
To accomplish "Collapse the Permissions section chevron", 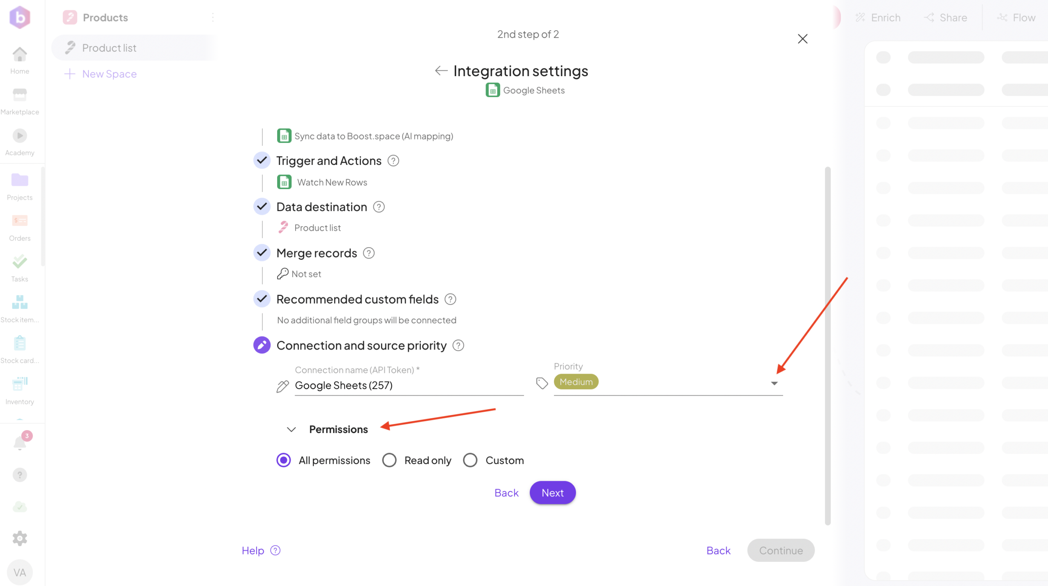I will 291,429.
